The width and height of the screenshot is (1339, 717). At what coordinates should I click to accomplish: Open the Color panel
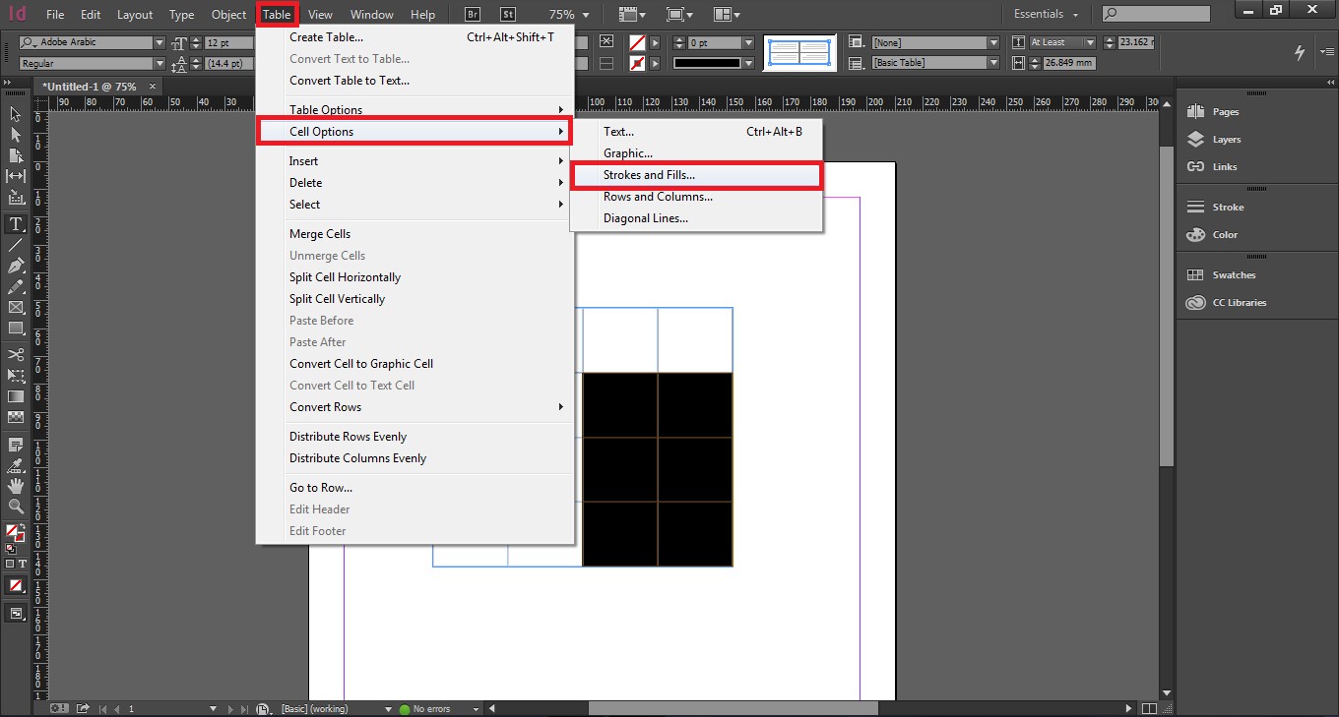1226,235
